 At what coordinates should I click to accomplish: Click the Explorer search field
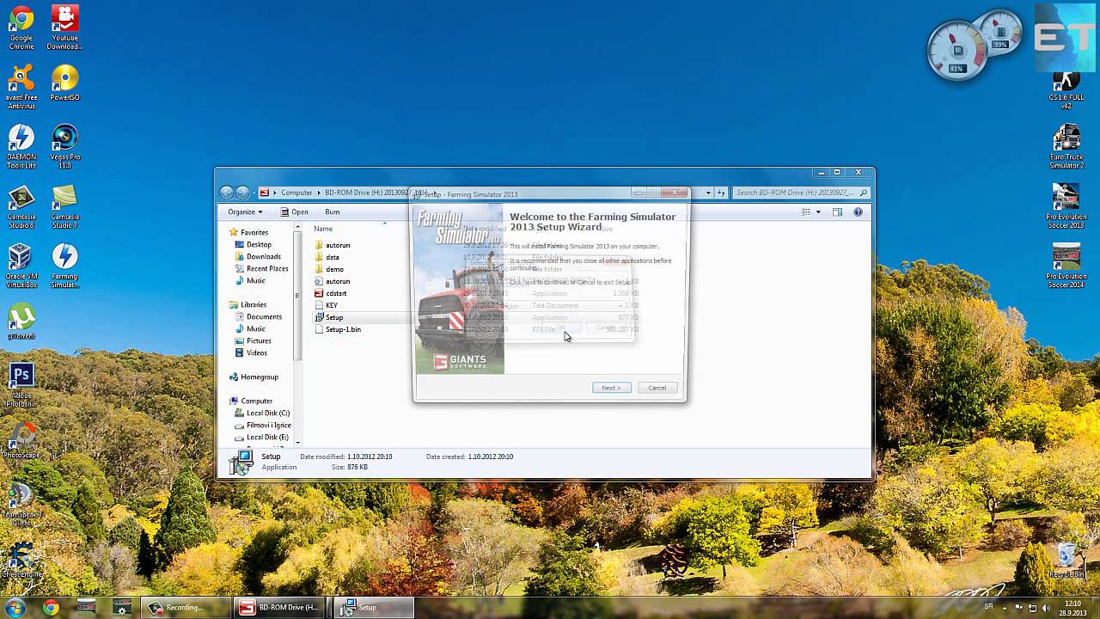802,193
